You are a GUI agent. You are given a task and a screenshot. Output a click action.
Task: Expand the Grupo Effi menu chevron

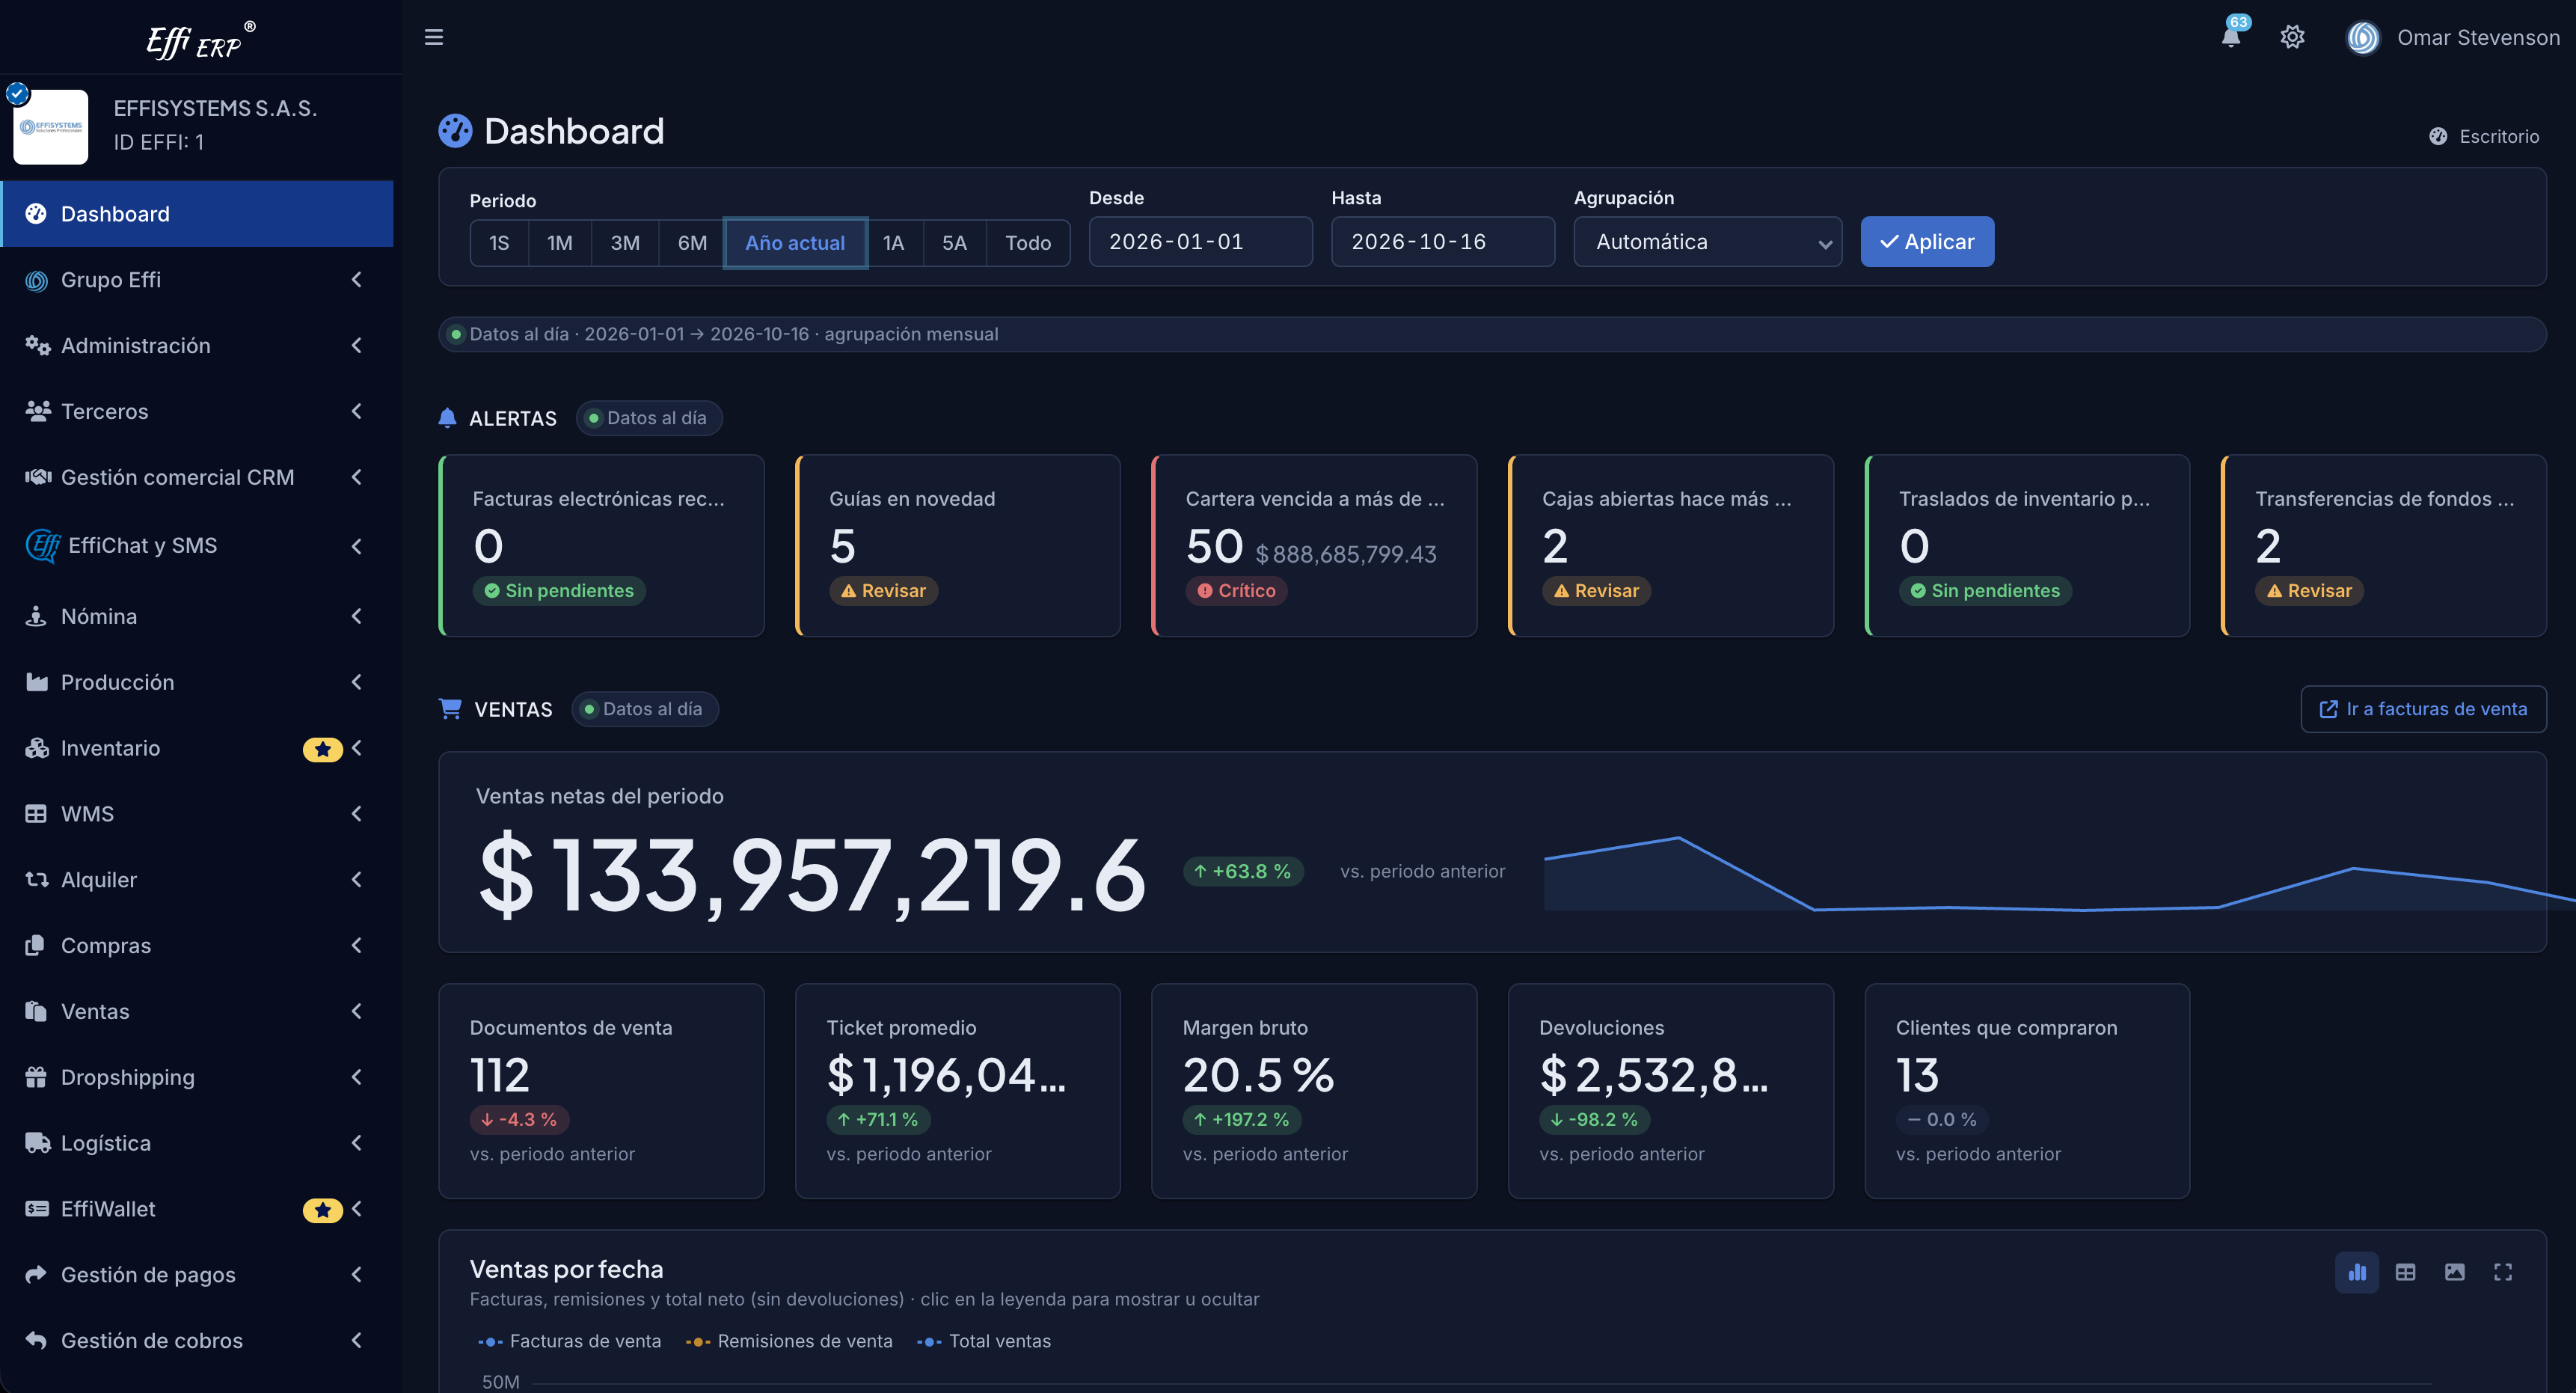(356, 280)
